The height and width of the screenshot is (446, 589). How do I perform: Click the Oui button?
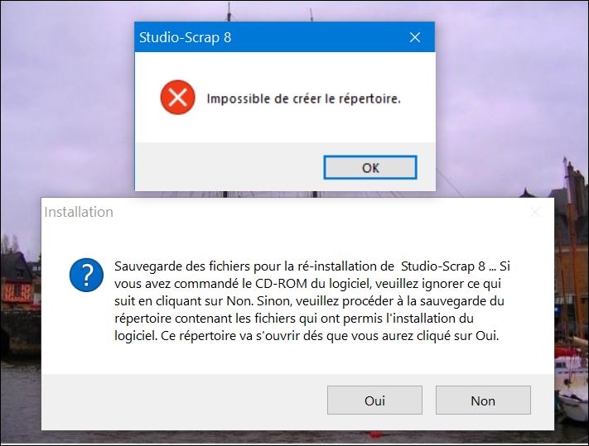(374, 400)
